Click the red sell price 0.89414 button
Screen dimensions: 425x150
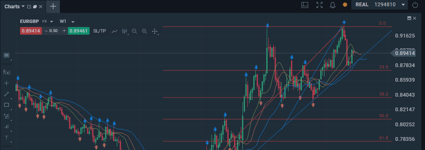(31, 31)
